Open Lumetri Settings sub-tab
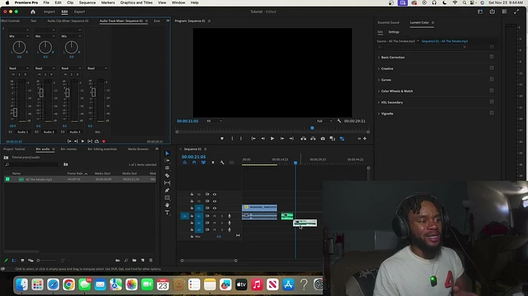 point(394,32)
